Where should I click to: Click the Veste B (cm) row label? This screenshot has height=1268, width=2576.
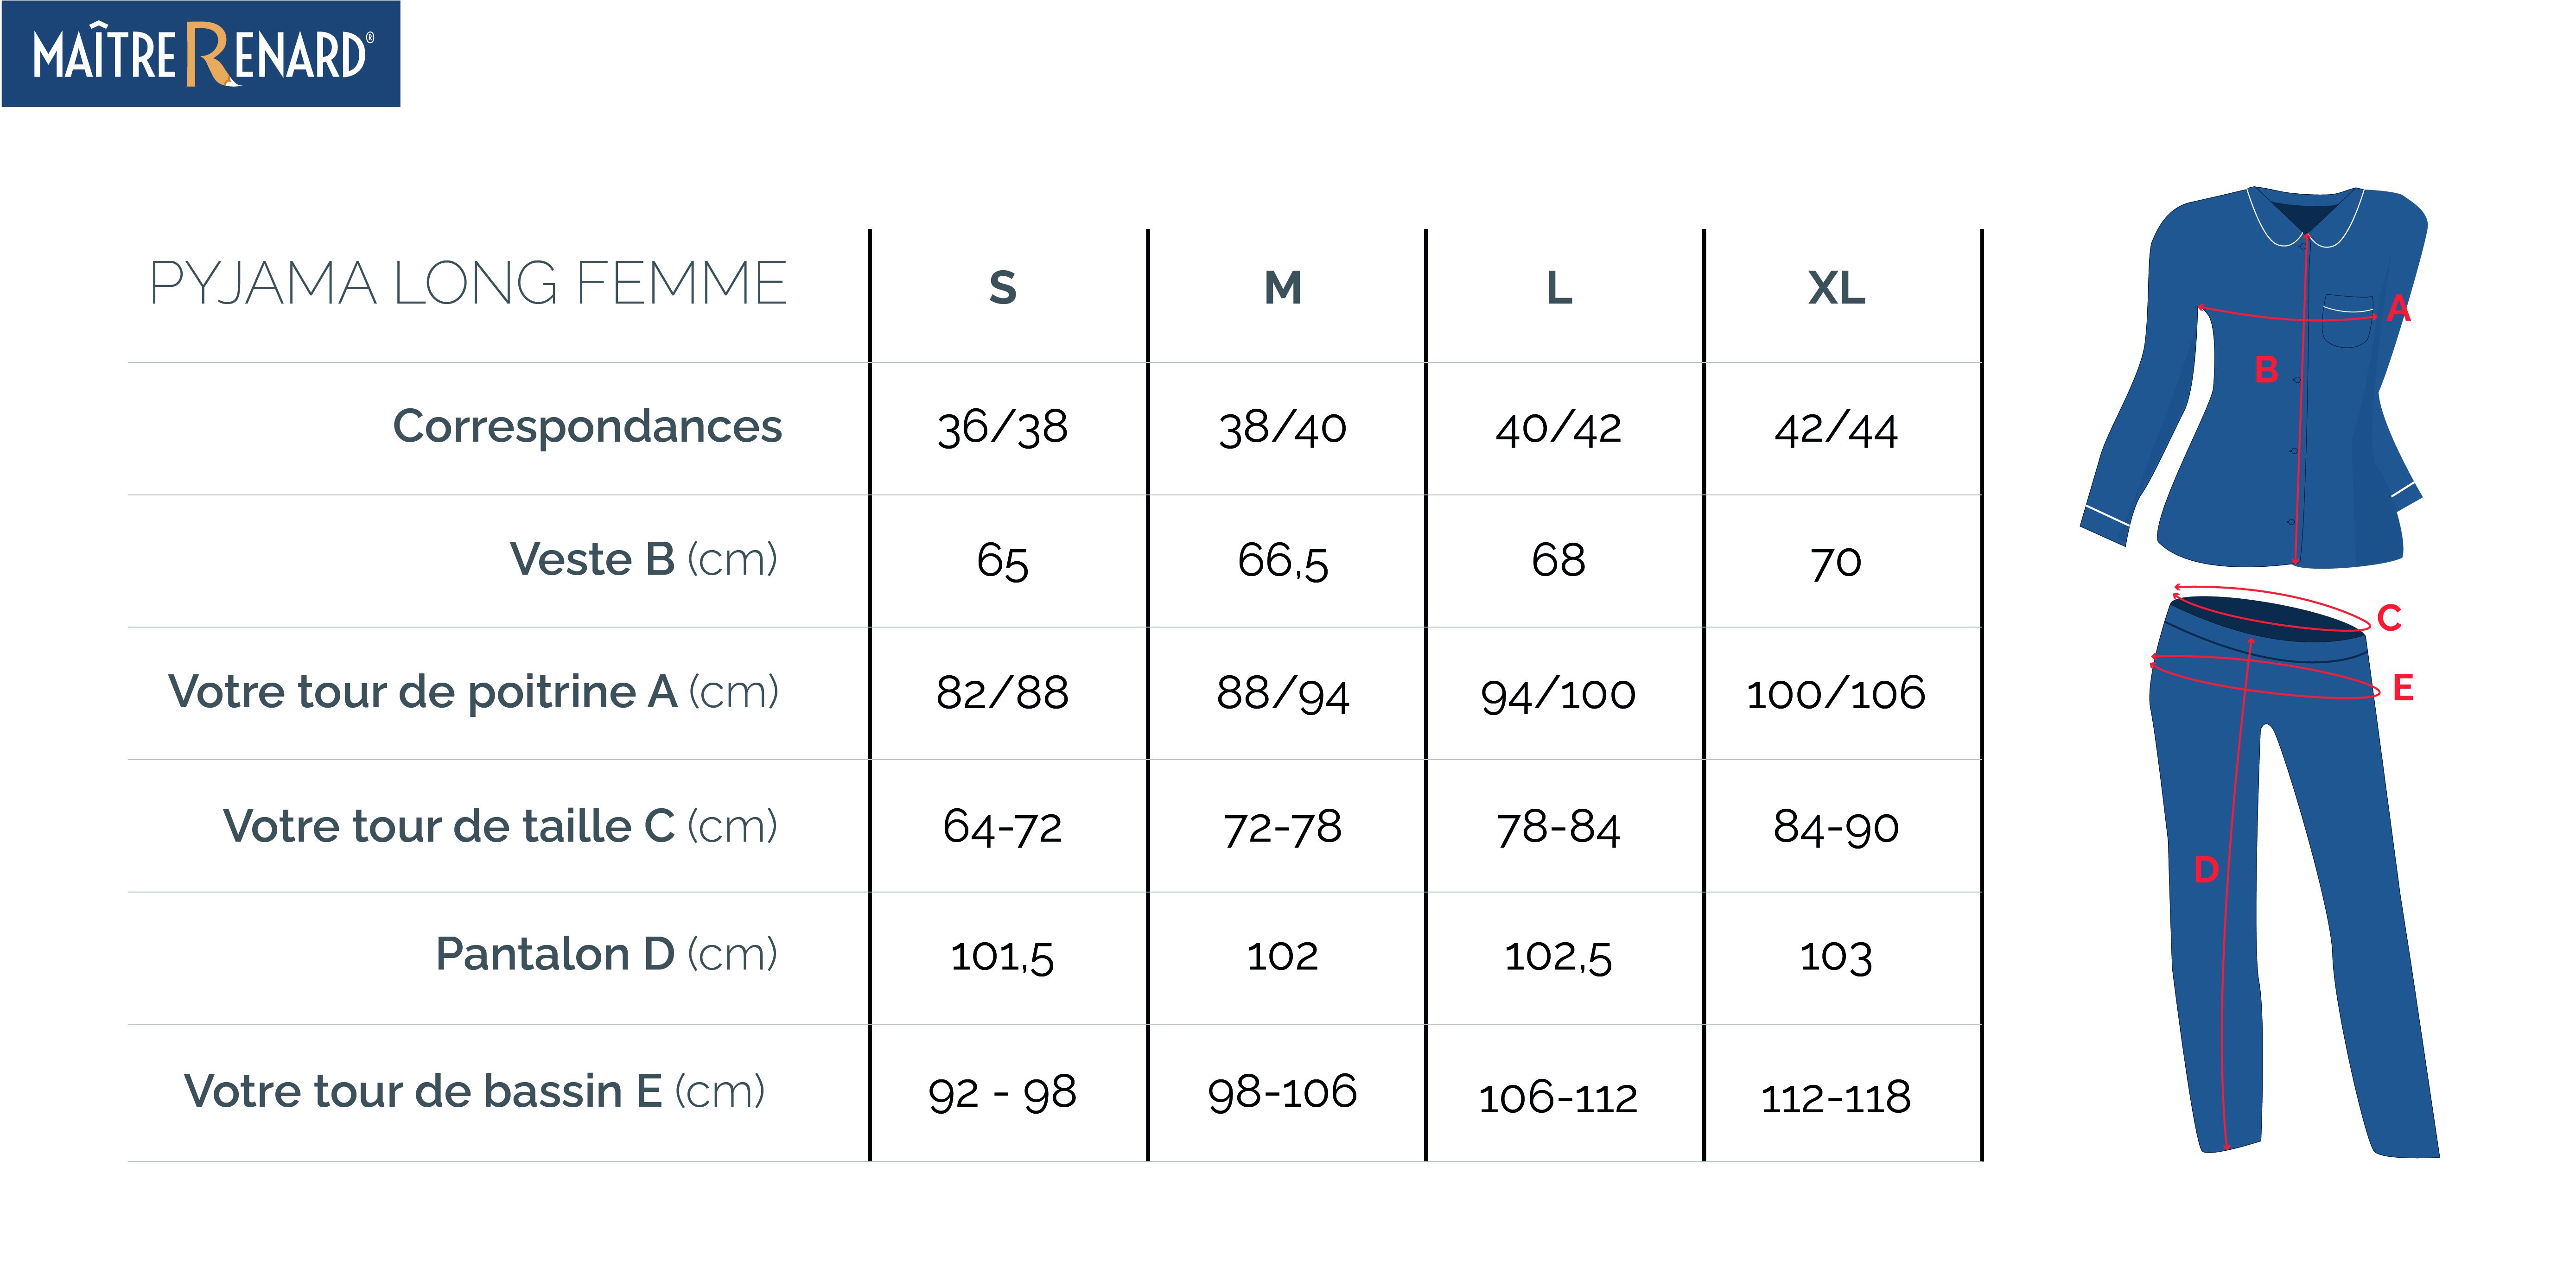tap(644, 559)
